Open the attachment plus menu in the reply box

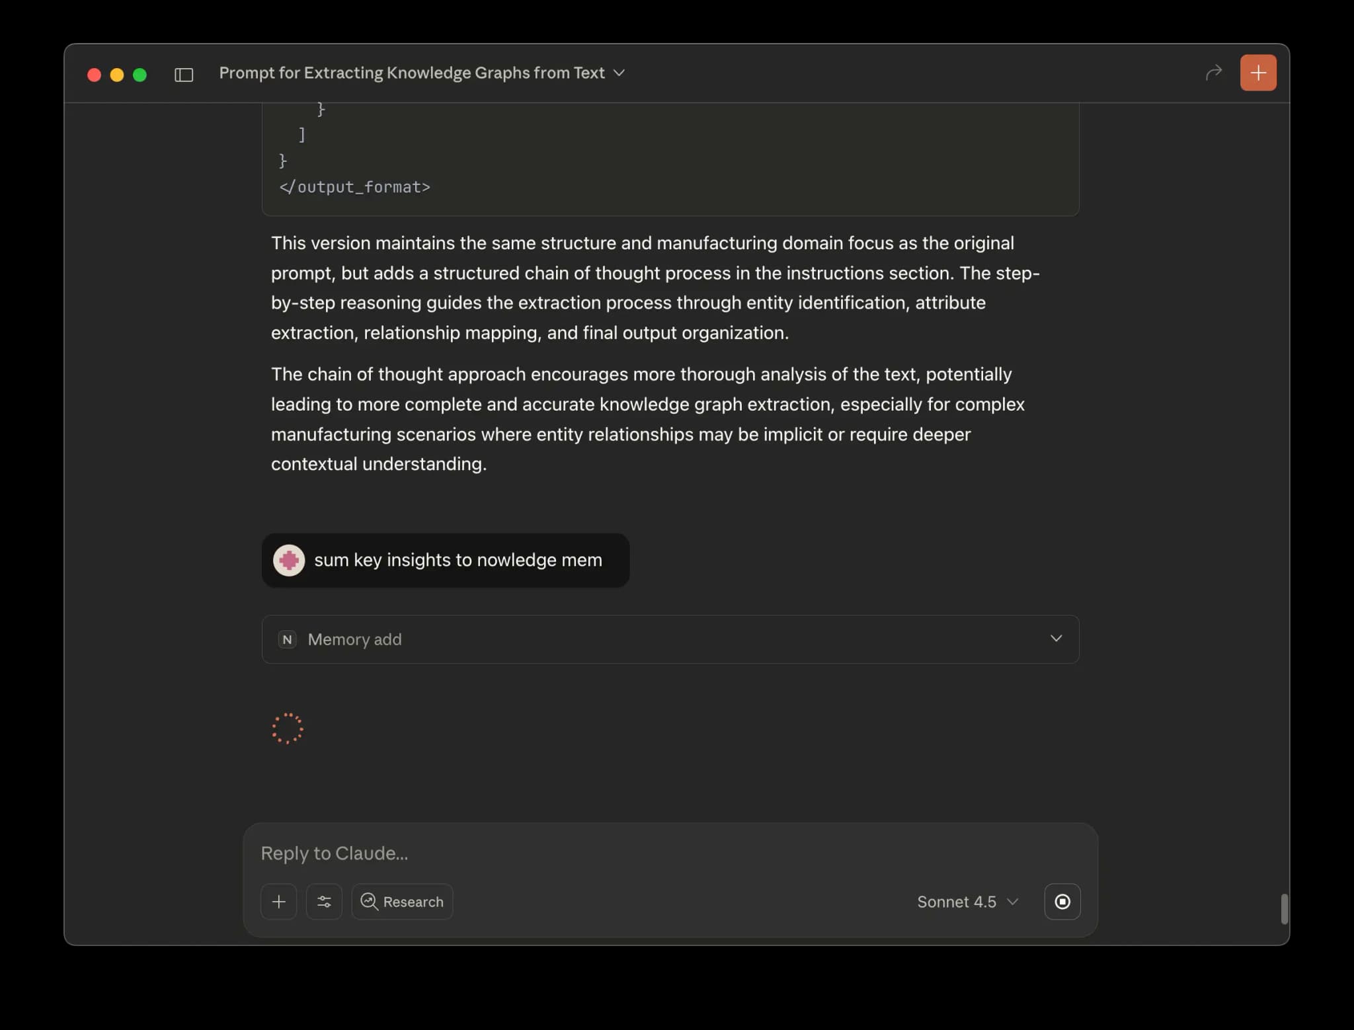278,901
